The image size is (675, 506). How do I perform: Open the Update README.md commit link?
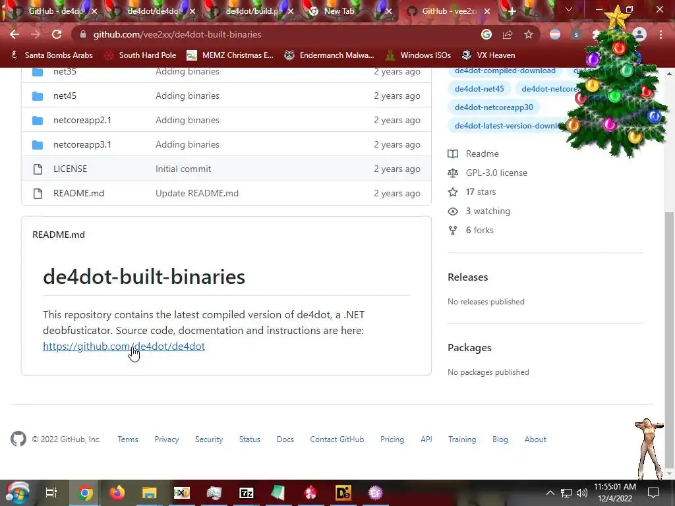pos(197,193)
